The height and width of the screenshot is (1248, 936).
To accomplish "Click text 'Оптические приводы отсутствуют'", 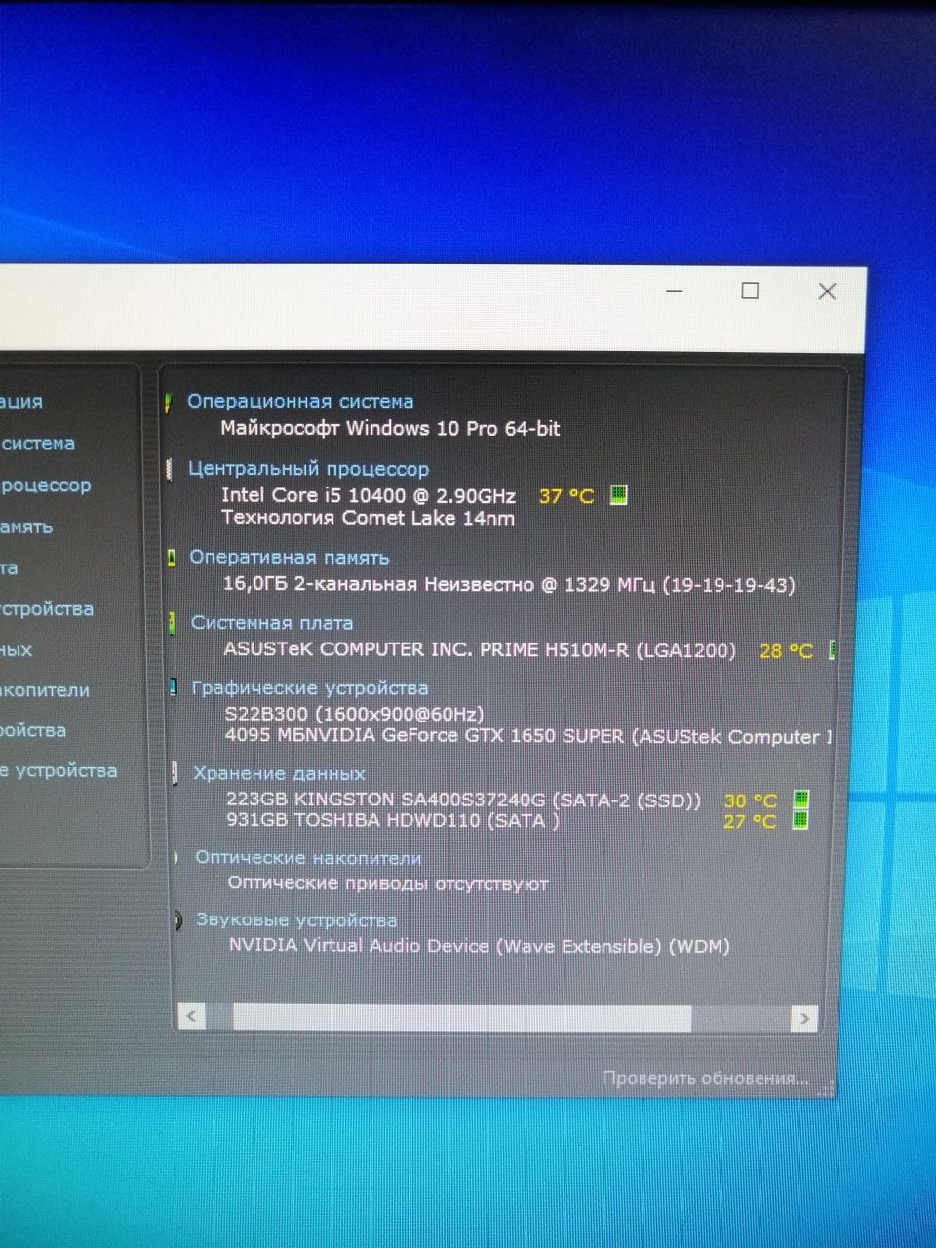I will pos(388,883).
